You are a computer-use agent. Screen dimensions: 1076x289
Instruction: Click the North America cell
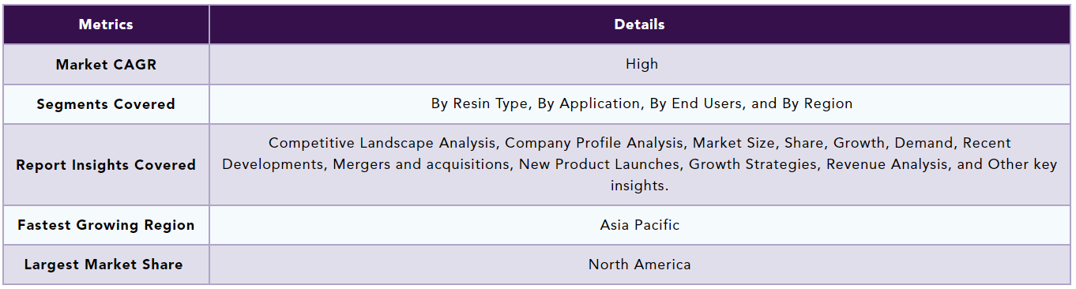click(x=640, y=265)
